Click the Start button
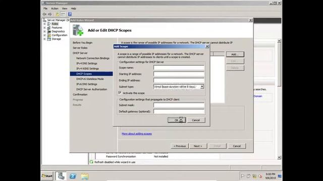 47,176
